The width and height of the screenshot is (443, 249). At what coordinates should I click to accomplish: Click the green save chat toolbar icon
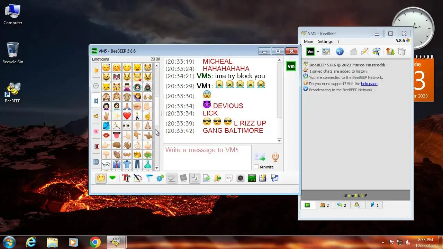pyautogui.click(x=112, y=178)
